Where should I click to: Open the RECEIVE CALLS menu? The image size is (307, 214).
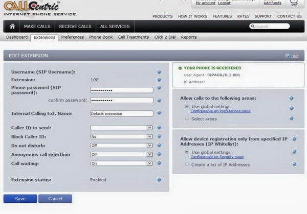(x=75, y=27)
